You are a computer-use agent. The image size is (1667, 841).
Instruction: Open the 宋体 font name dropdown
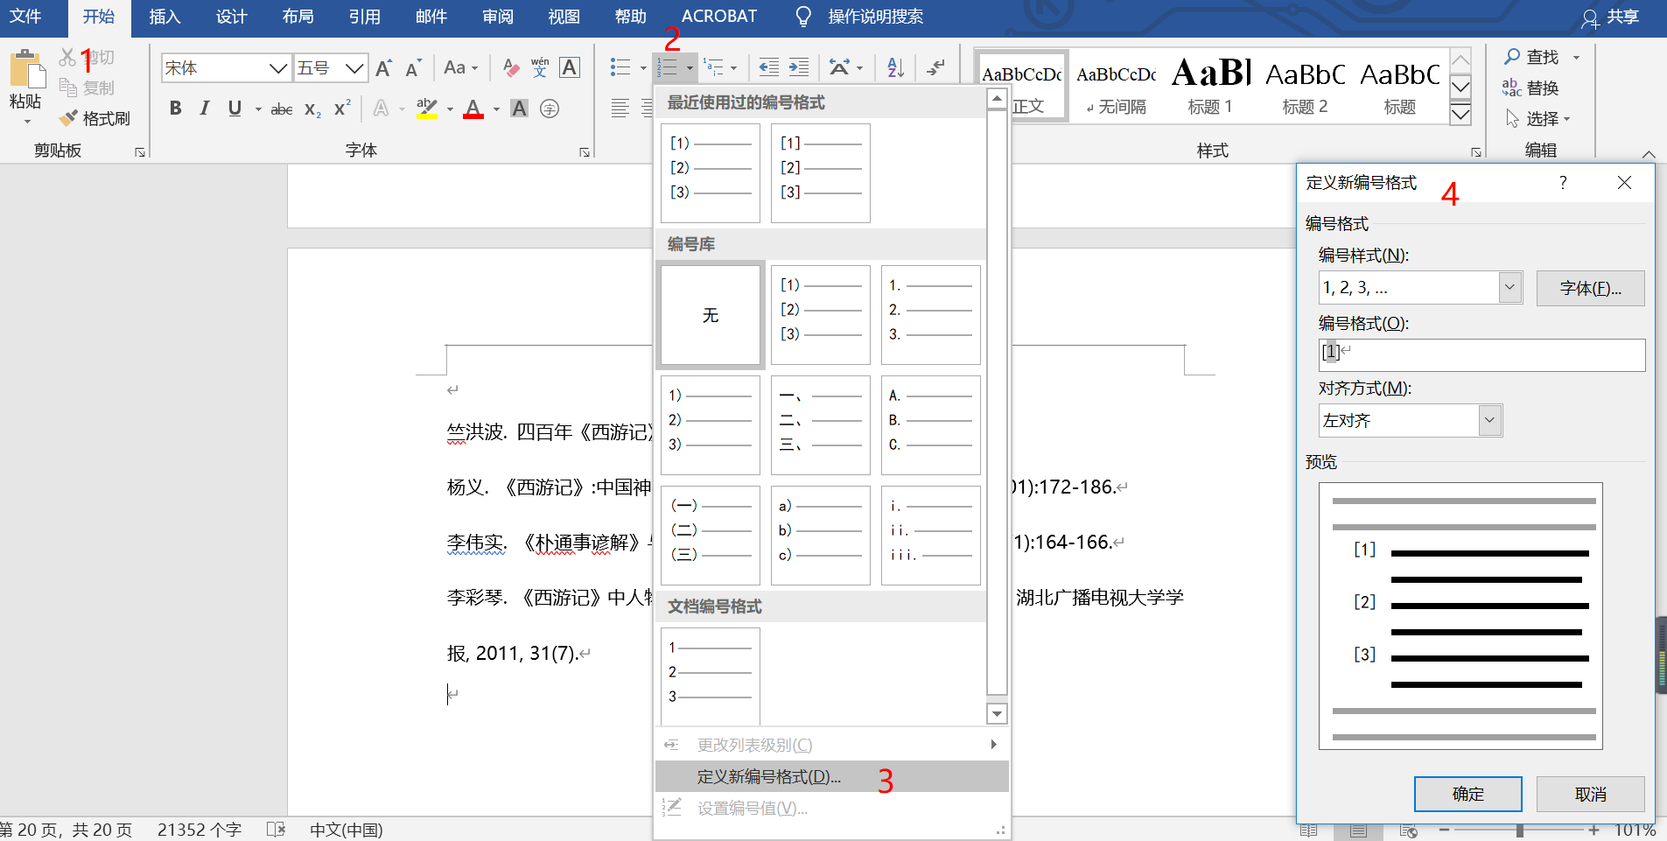278,67
